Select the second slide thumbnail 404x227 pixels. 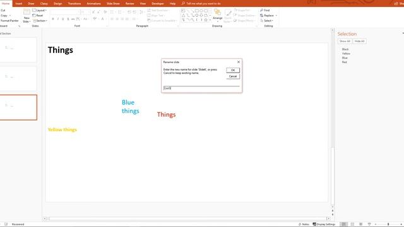(18, 78)
